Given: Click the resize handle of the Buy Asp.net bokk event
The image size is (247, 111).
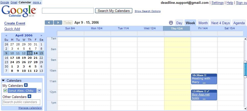Looking at the screenshot, I should tap(204, 99).
